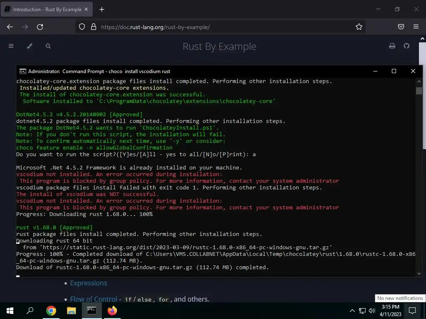Image resolution: width=426 pixels, height=319 pixels.
Task: Click 'Downloading rust 64 bit' line
Action: click(x=54, y=240)
